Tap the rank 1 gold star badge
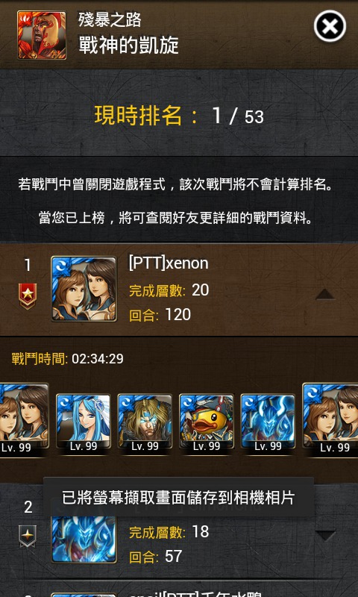Image resolution: width=358 pixels, height=597 pixels. [x=28, y=296]
